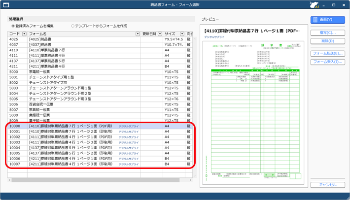Click the フォーム転送(E)... button
350x200 pixels.
327,54
